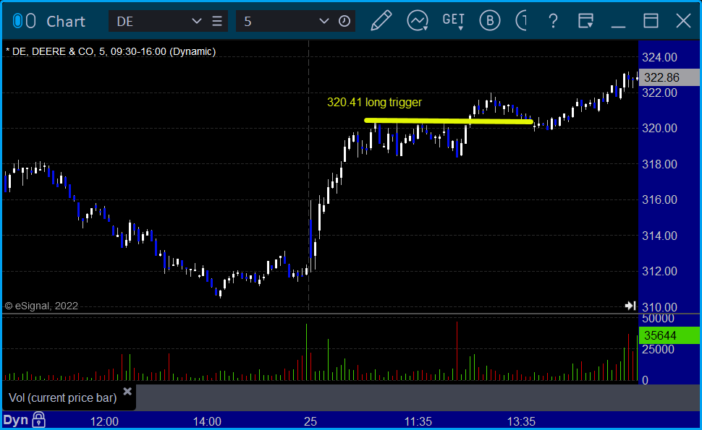Toggle the lock icon beside Dyn
The height and width of the screenshot is (430, 702).
coord(38,420)
